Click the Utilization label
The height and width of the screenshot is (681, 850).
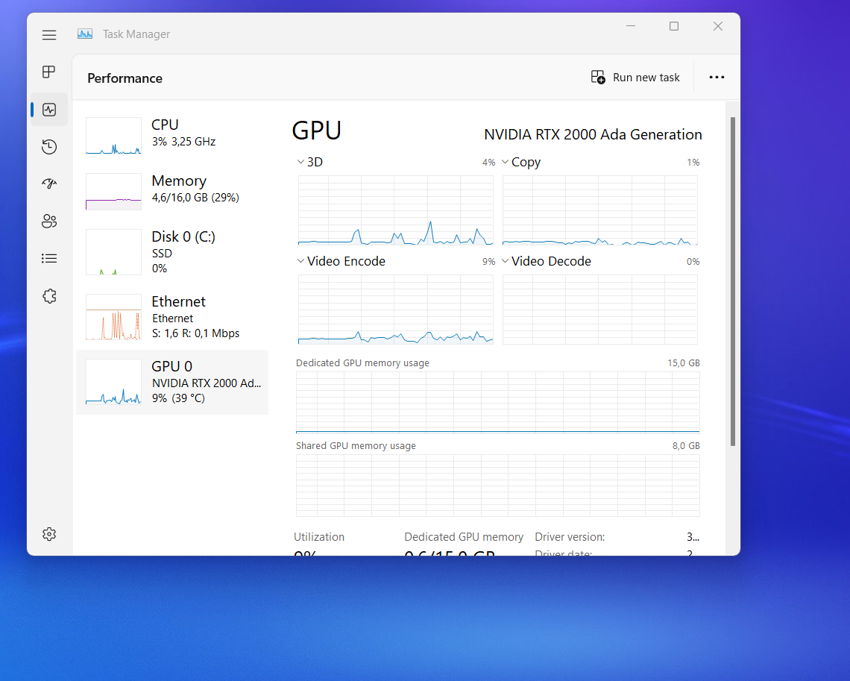coord(319,537)
